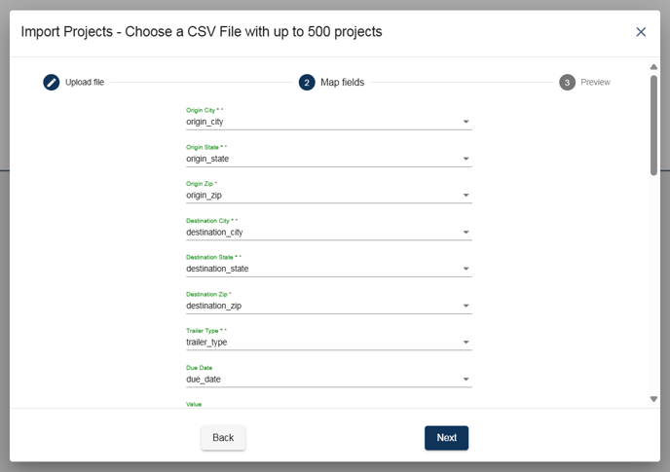Open the Origin City dropdown arrow
The image size is (670, 472).
[465, 122]
